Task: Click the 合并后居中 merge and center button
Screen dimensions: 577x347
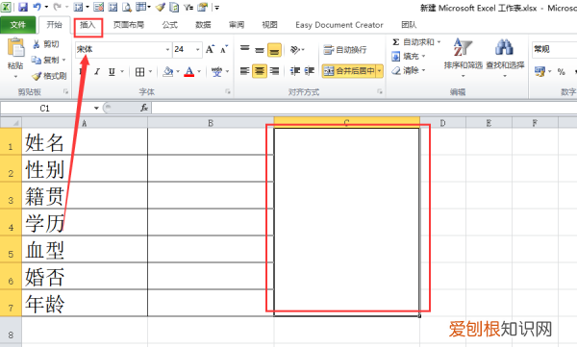Action: 349,71
